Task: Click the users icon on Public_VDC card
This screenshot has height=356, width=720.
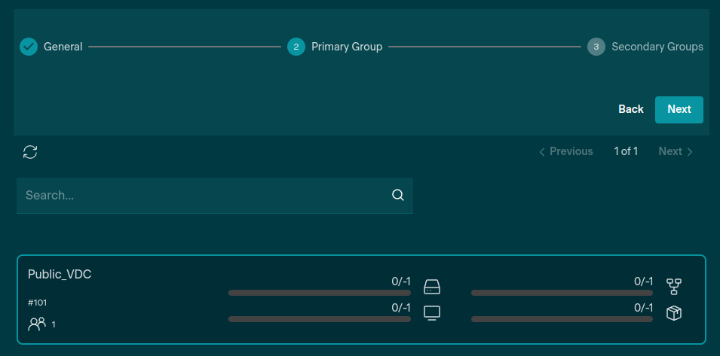Action: coord(37,324)
